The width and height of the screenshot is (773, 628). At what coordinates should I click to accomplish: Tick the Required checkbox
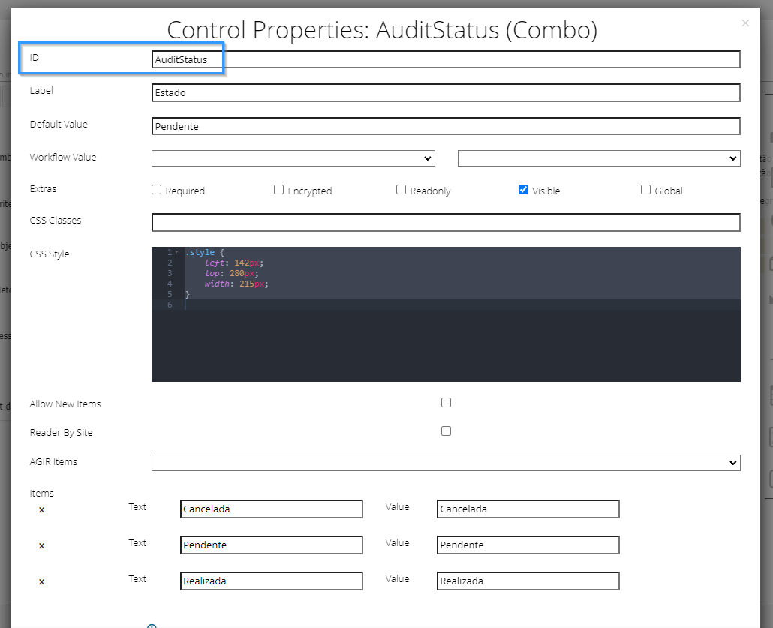point(156,190)
